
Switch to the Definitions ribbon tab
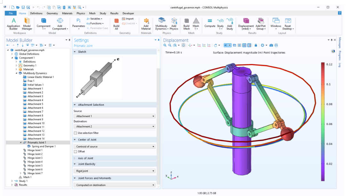tap(36, 13)
